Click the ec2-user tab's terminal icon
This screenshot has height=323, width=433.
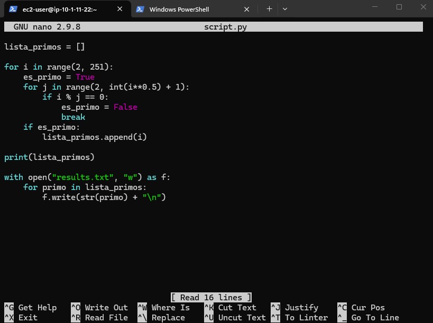click(14, 9)
